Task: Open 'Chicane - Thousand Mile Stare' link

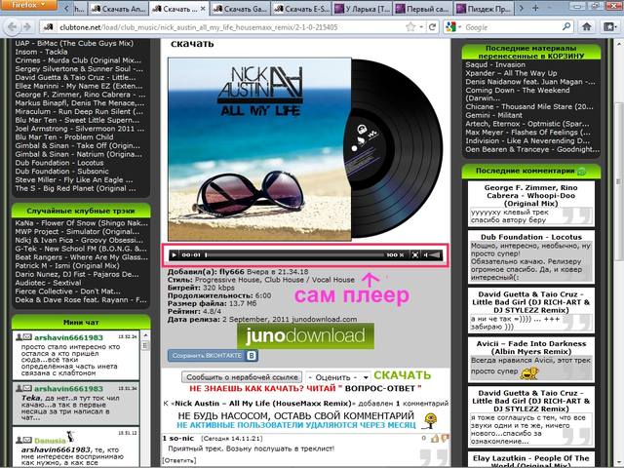Action: pyautogui.click(x=529, y=106)
